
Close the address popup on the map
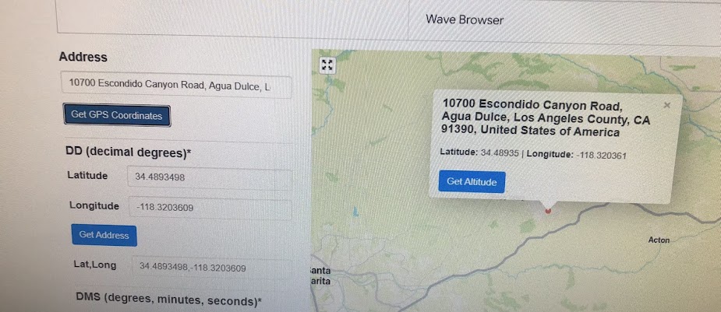point(666,106)
